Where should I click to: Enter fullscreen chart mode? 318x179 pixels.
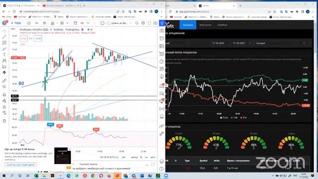coord(150,23)
